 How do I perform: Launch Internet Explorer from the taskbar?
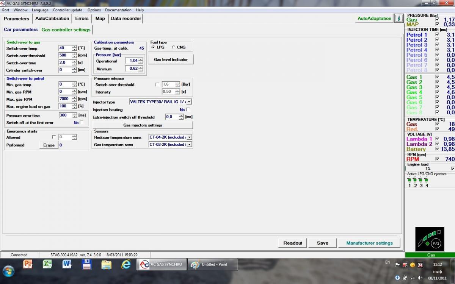(x=126, y=264)
